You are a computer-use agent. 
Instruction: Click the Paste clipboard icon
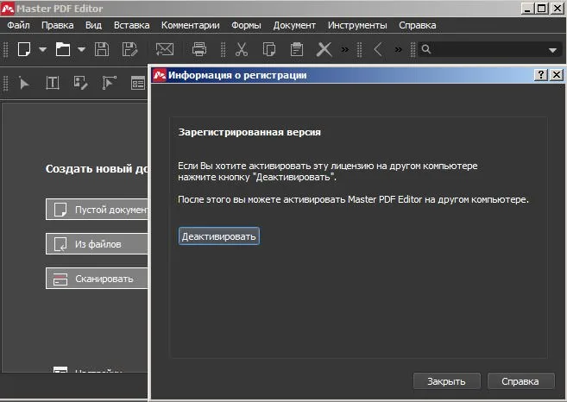pos(297,49)
